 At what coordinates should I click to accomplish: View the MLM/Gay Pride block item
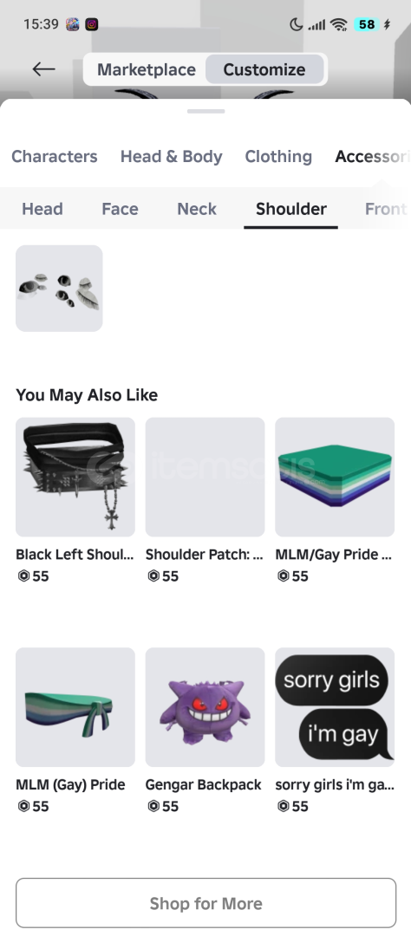(335, 477)
